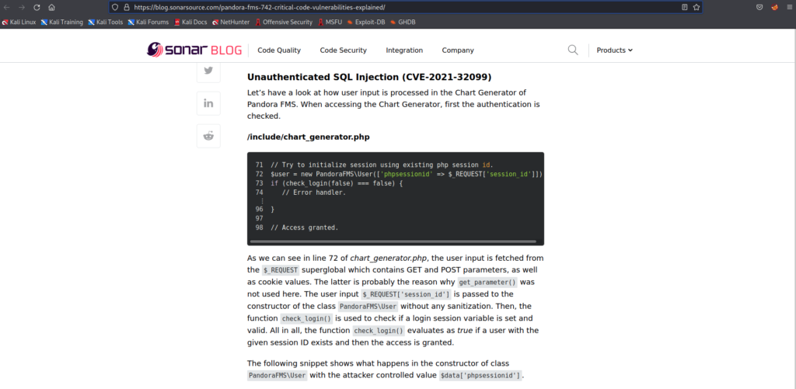Click the /include/chart_generator.php file label
Viewport: 796px width, 389px height.
coord(308,137)
